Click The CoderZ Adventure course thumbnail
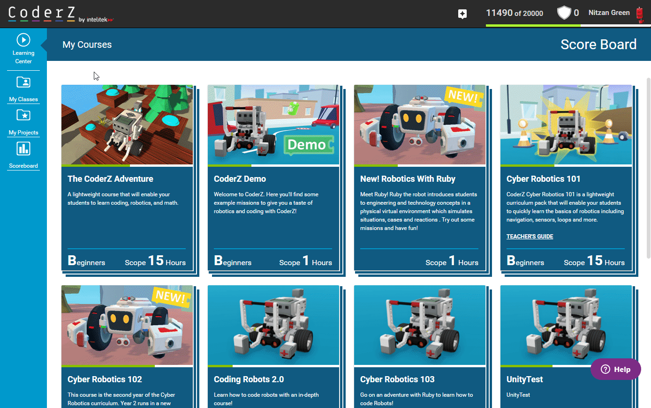This screenshot has height=408, width=651. (127, 125)
